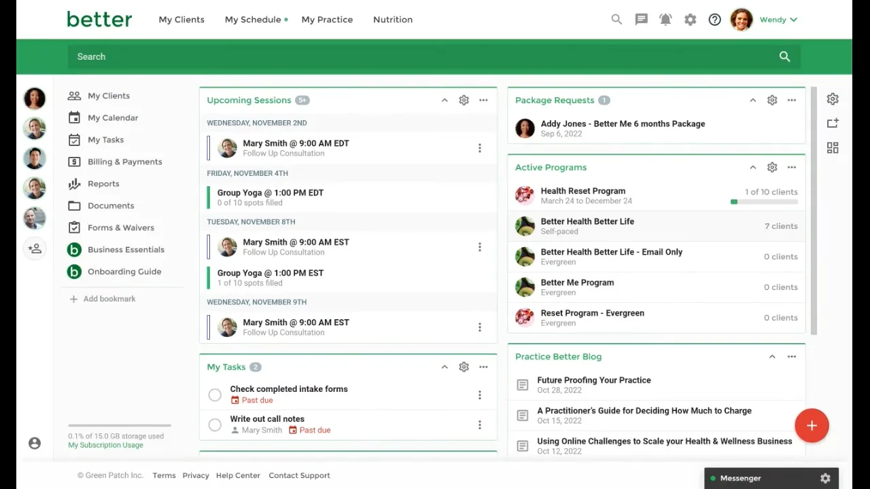
Task: Open the My Schedule top menu
Action: click(253, 20)
